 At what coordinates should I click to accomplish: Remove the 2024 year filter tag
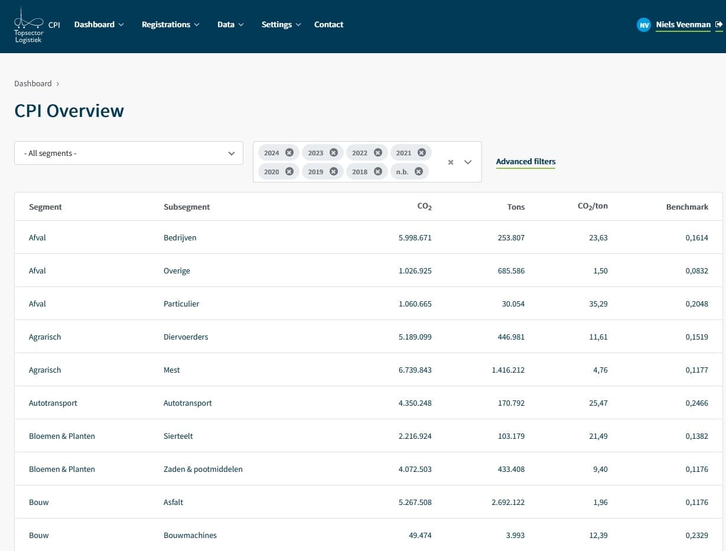pos(289,152)
